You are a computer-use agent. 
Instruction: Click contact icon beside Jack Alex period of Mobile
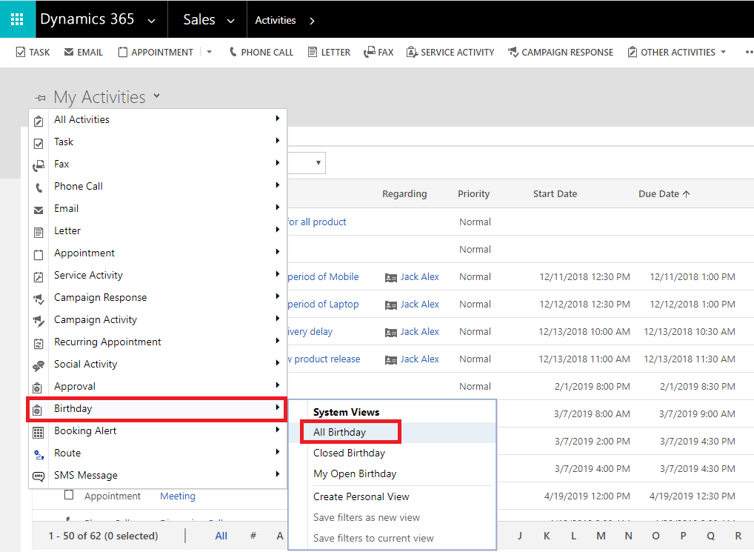(391, 278)
